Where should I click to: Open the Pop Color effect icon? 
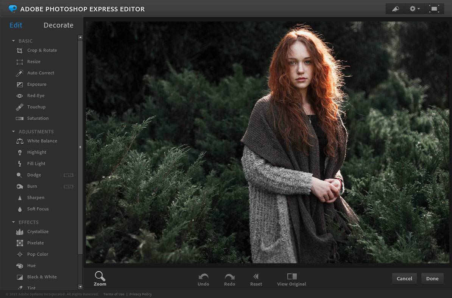pyautogui.click(x=20, y=254)
